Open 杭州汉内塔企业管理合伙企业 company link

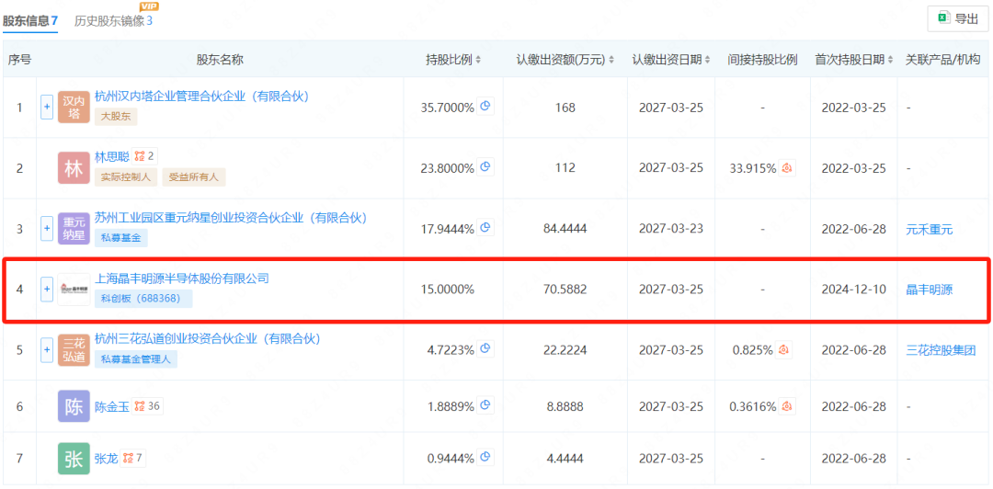tap(201, 97)
